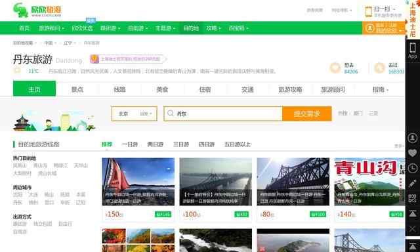The image size is (420, 252).
Task: Click the heart favorites icon in sidebar
Action: click(413, 153)
